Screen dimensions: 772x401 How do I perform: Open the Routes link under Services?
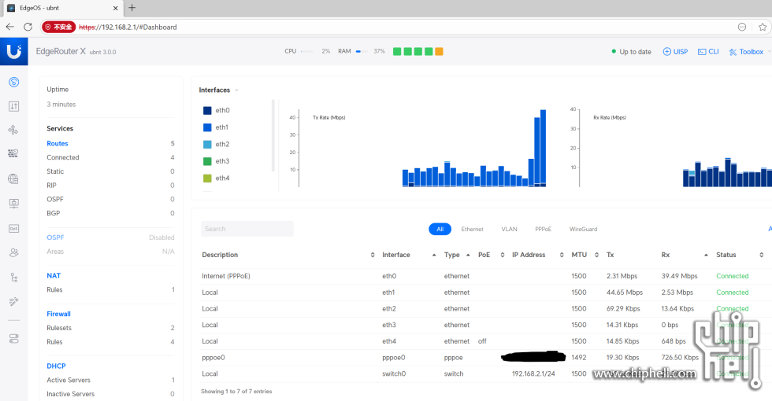point(57,143)
